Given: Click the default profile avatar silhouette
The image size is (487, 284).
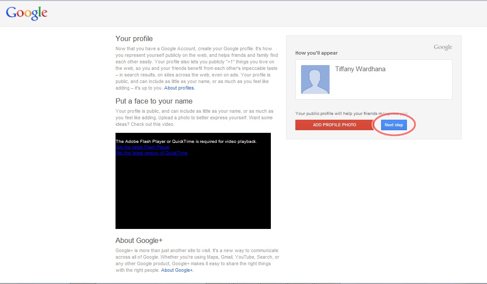Looking at the screenshot, I should 315,80.
